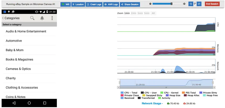Click the navigator scrollbar thumb

[x=166, y=87]
